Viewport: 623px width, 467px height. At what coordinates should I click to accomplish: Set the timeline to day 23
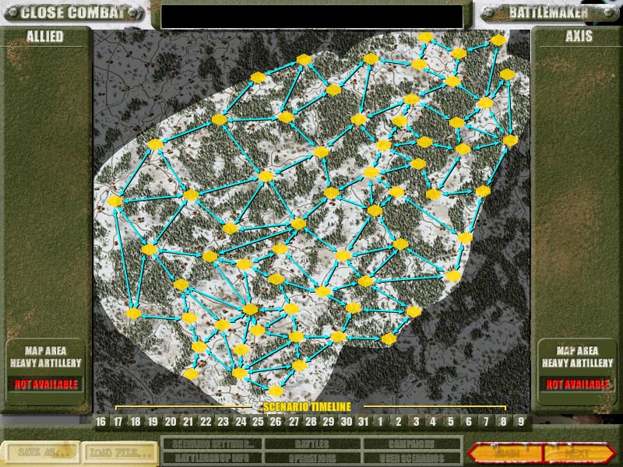point(223,422)
